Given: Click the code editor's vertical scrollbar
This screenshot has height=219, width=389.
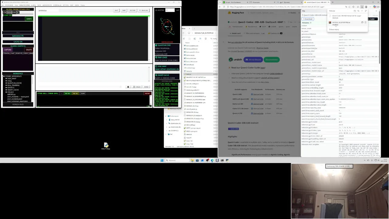Looking at the screenshot, I should [x=149, y=38].
